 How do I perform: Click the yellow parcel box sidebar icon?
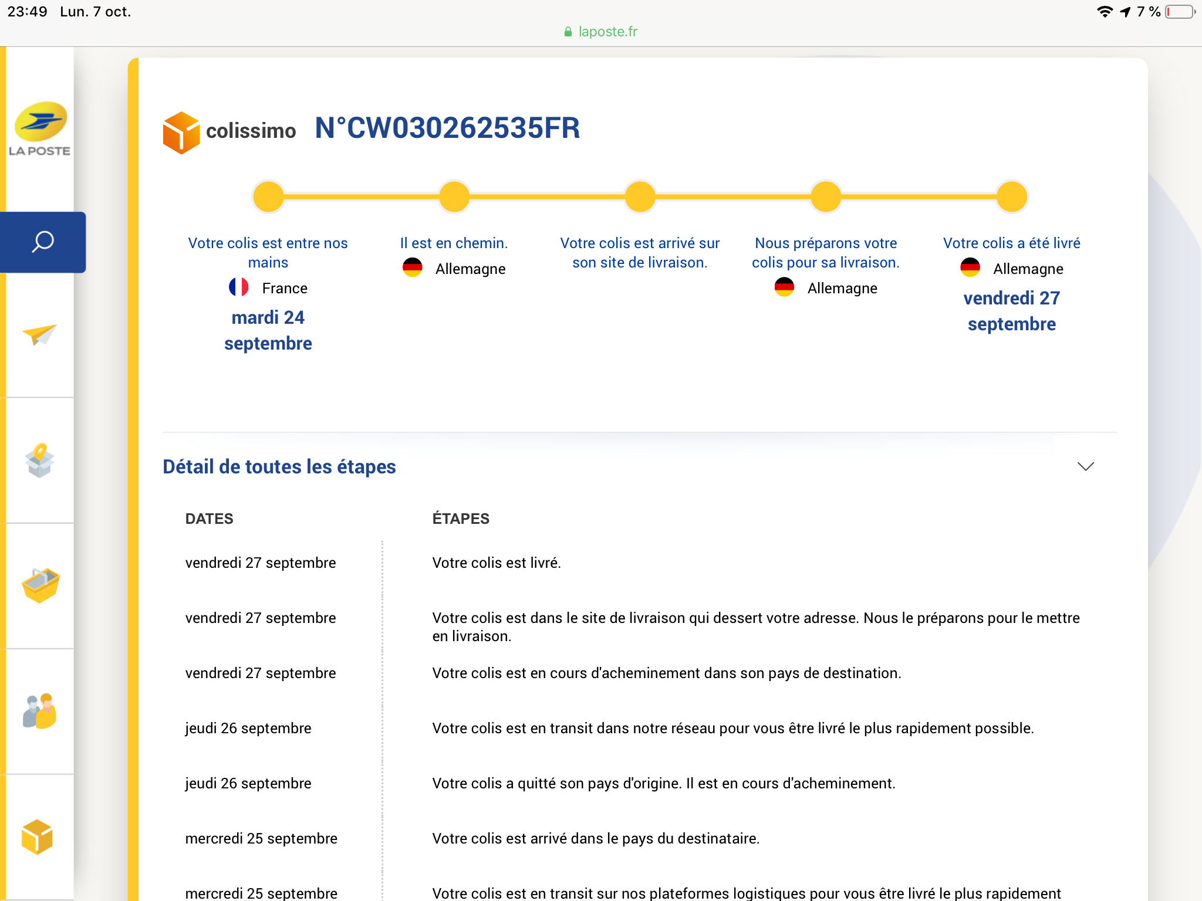(37, 836)
